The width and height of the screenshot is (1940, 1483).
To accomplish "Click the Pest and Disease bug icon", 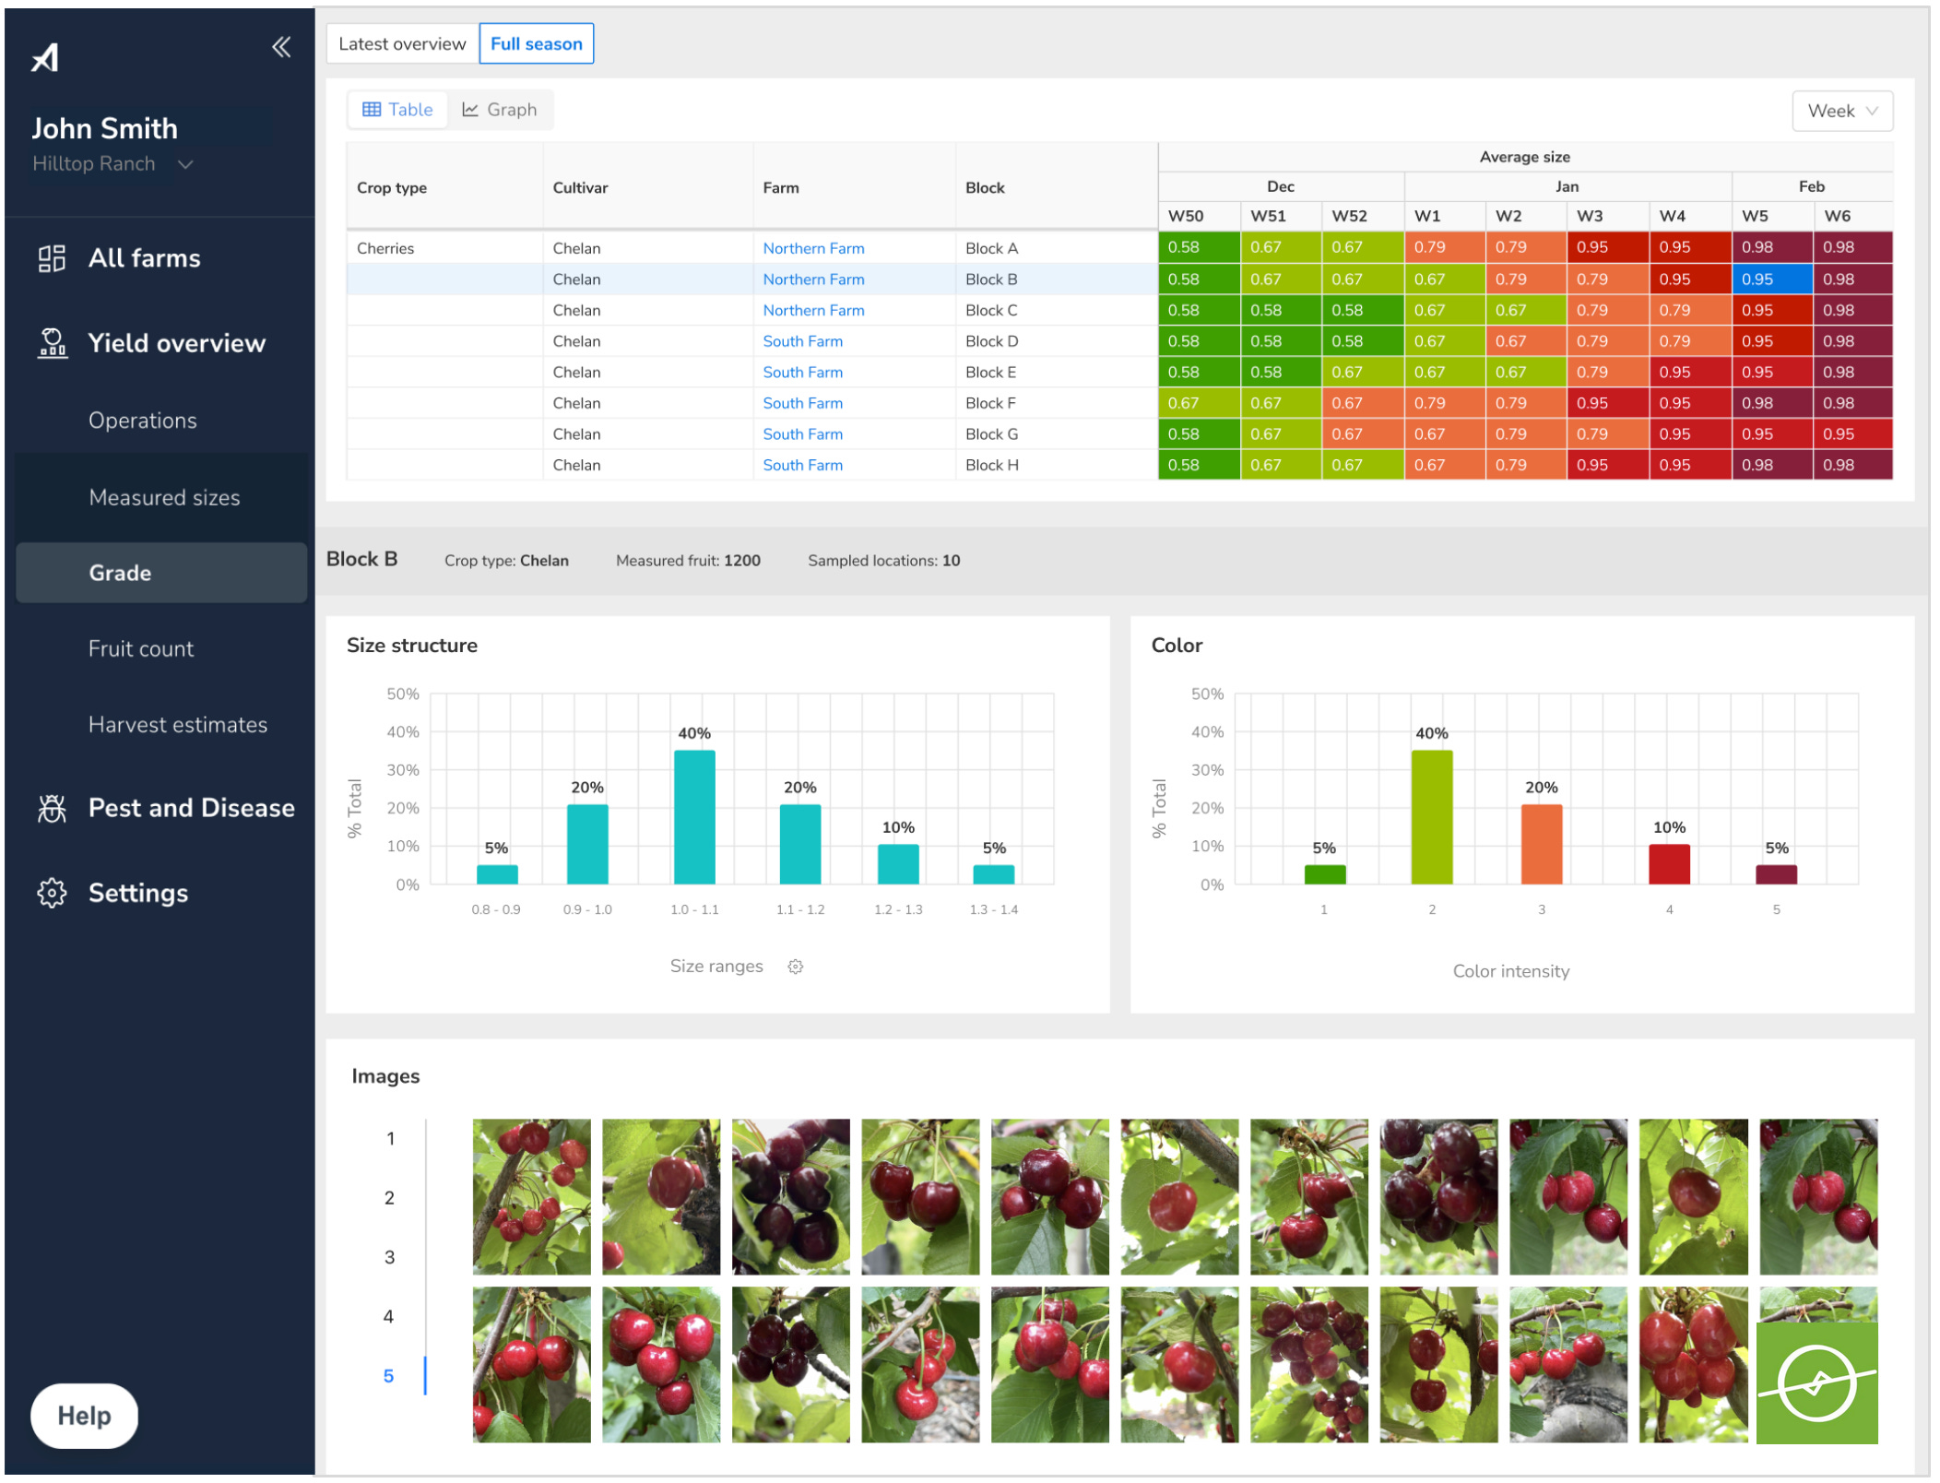I will pyautogui.click(x=52, y=809).
